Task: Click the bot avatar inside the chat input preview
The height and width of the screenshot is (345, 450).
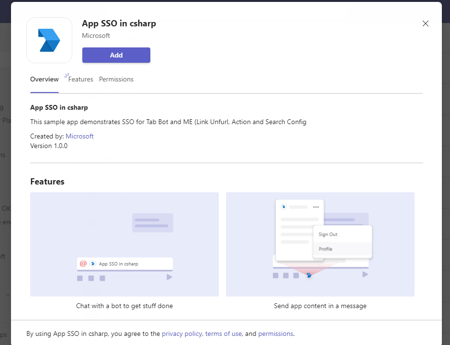Action: point(92,264)
